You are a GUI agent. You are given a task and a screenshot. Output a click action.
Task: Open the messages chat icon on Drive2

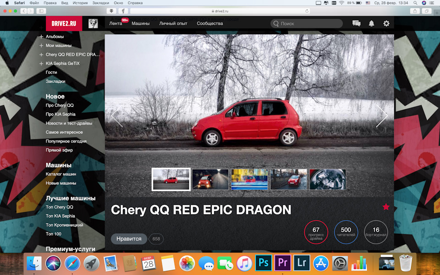(x=357, y=23)
